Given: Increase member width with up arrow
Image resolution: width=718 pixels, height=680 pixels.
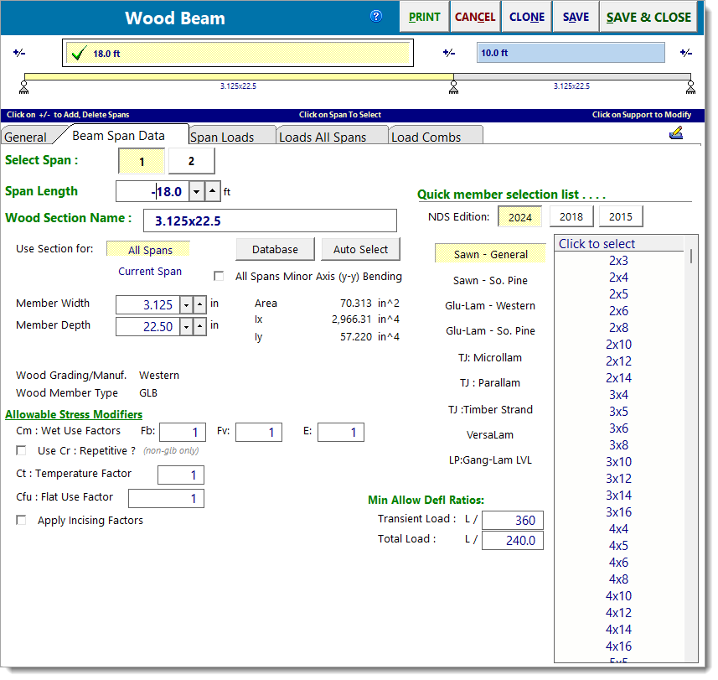Looking at the screenshot, I should pyautogui.click(x=199, y=305).
